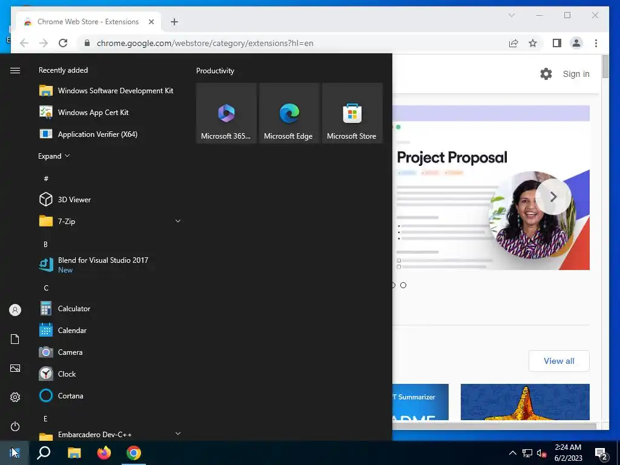Bookmark this page with star icon
The height and width of the screenshot is (465, 620).
533,43
